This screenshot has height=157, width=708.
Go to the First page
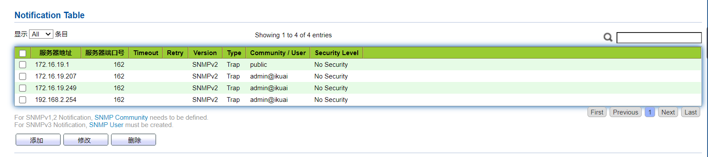597,112
